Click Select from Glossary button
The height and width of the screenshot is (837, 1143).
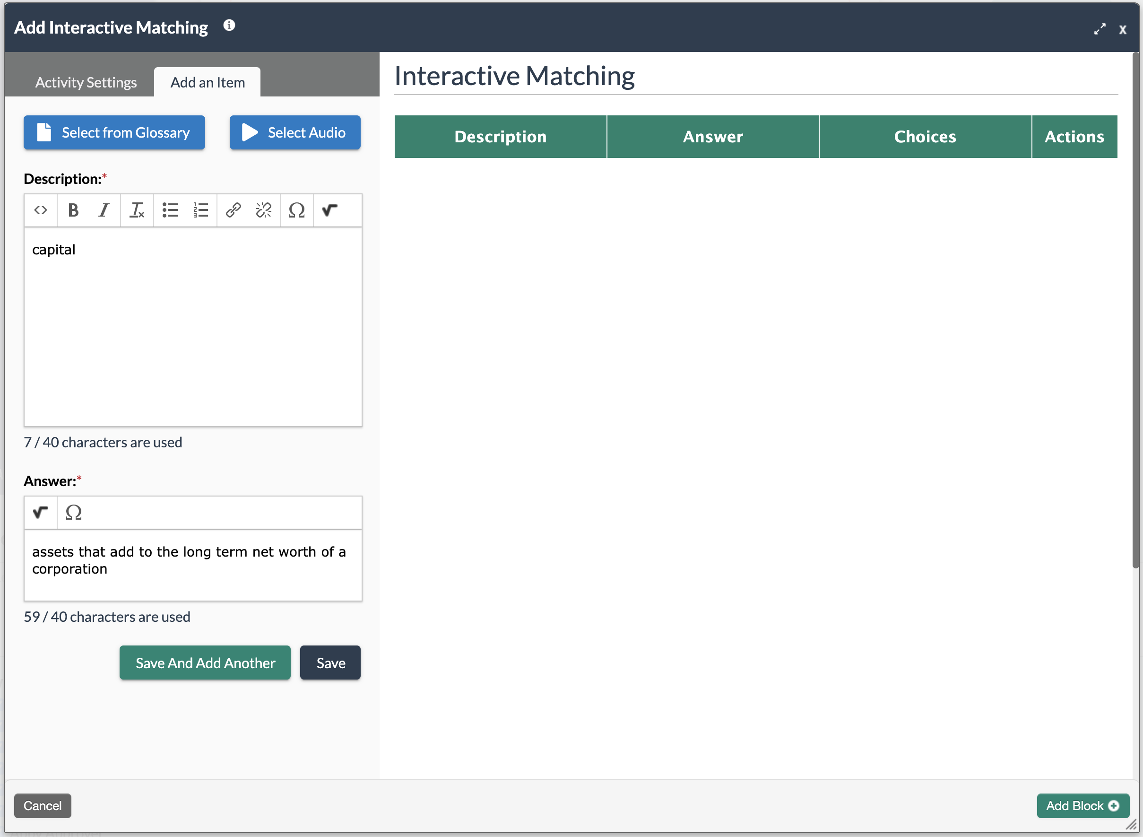114,132
